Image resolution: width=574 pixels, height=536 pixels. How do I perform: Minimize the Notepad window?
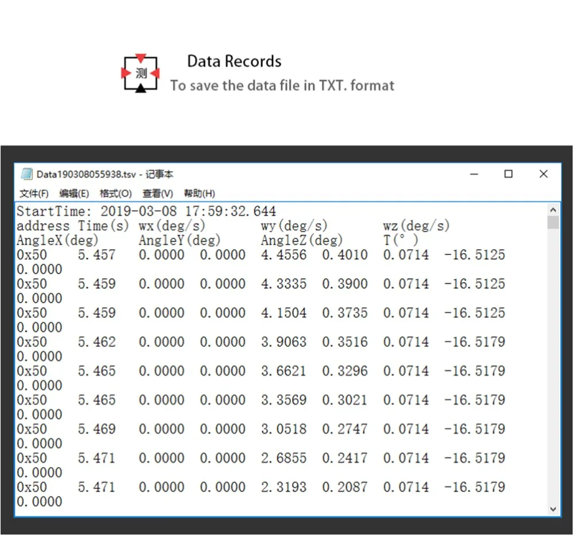point(475,174)
